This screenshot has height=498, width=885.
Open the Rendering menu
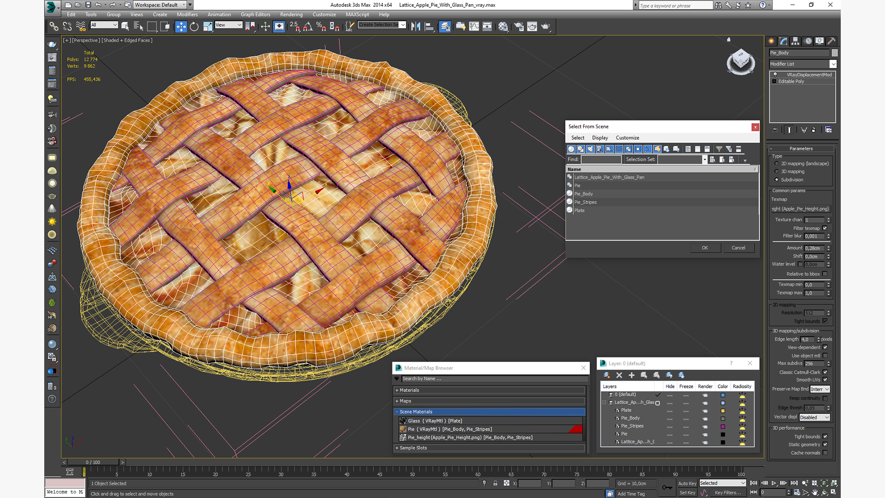point(291,14)
